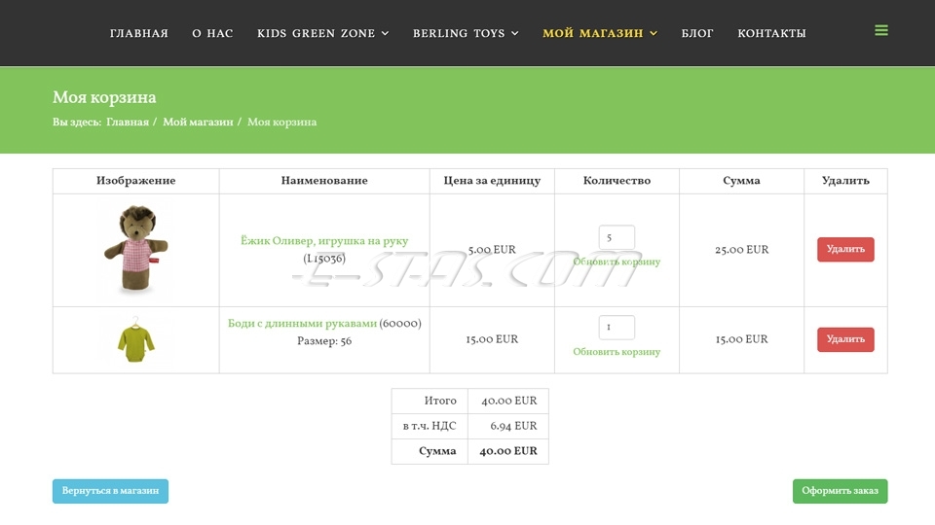The height and width of the screenshot is (525, 935).
Task: Select the 25.00 EUR sum cell
Action: 742,250
